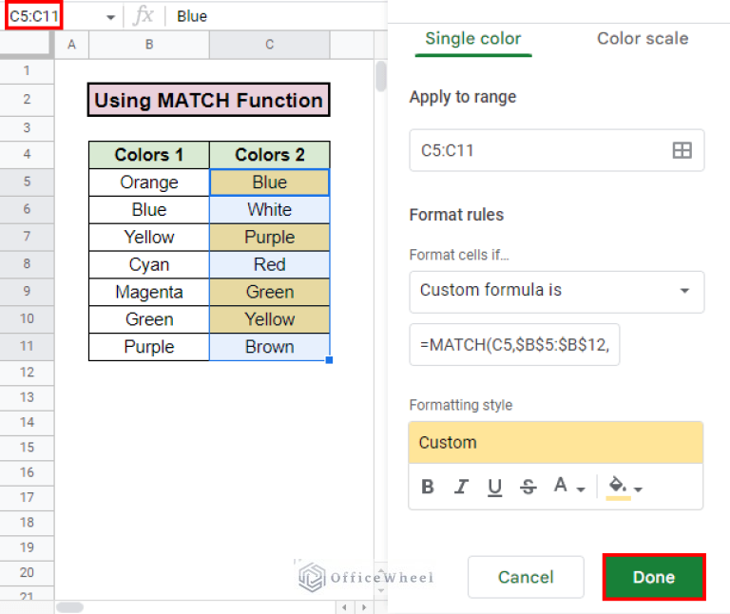Viewport: 730px width, 614px height.
Task: Apply Underline formatting style
Action: pos(494,488)
